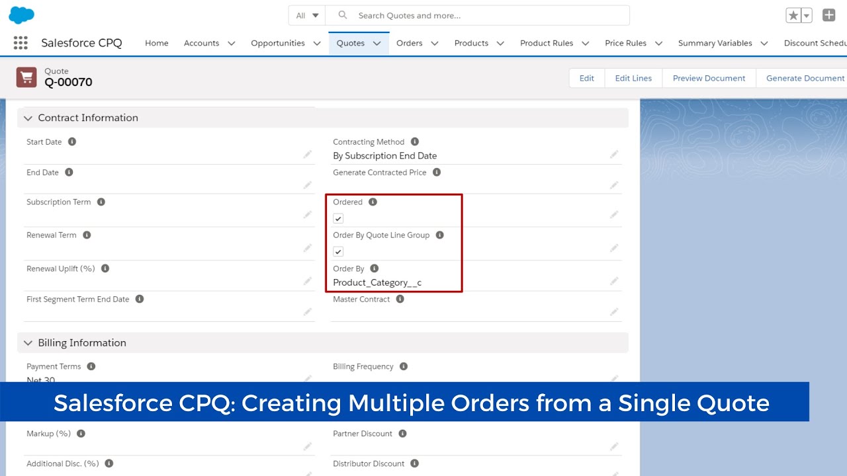This screenshot has height=476, width=847.
Task: Edit Subscription Term with pencil icon
Action: click(x=308, y=214)
